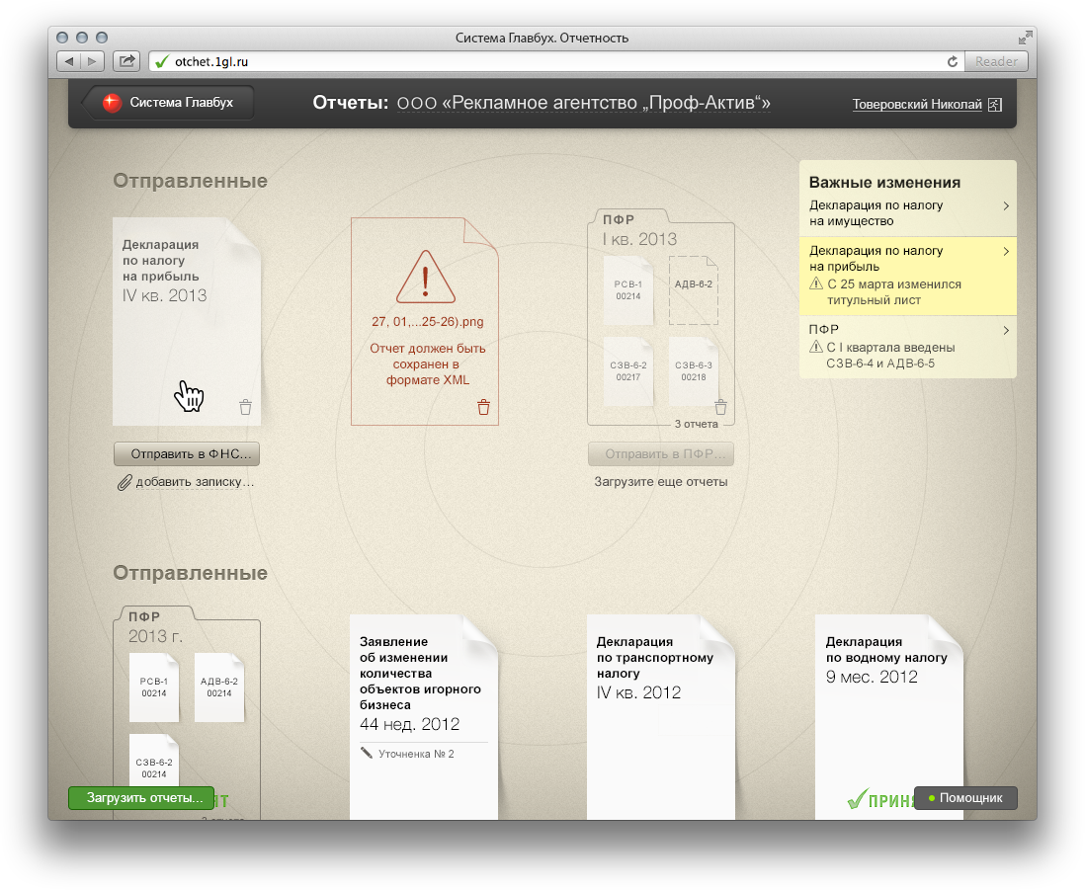1085x890 pixels.
Task: Select company name ООО Рекламное агентство Проф-Актив
Action: [x=583, y=104]
